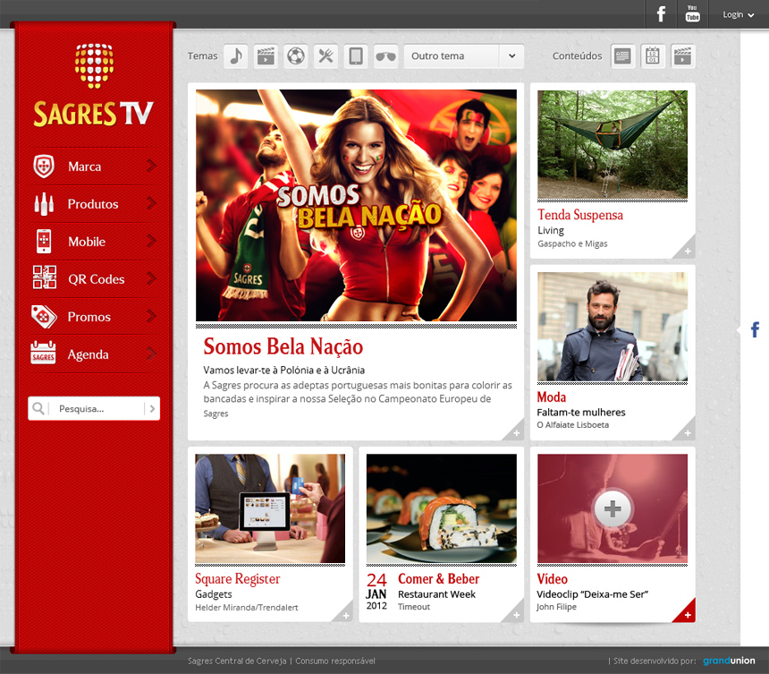The height and width of the screenshot is (674, 769).
Task: Expand the Promos arrow chevron
Action: tap(151, 316)
